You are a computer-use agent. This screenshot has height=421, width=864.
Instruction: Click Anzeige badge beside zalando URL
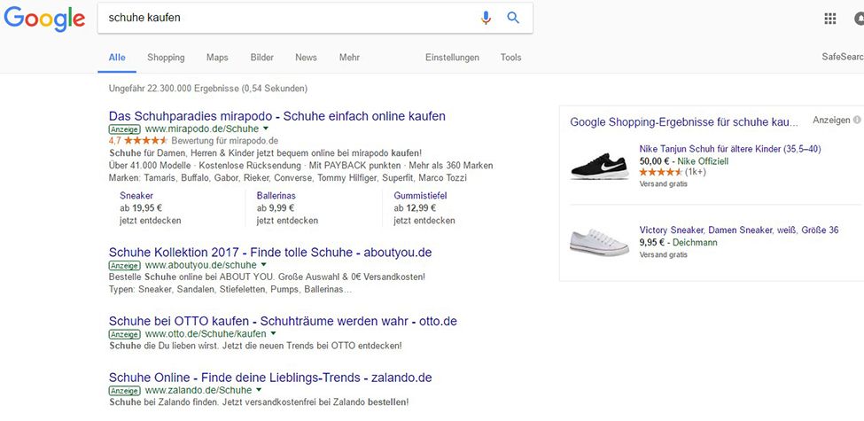(x=125, y=391)
